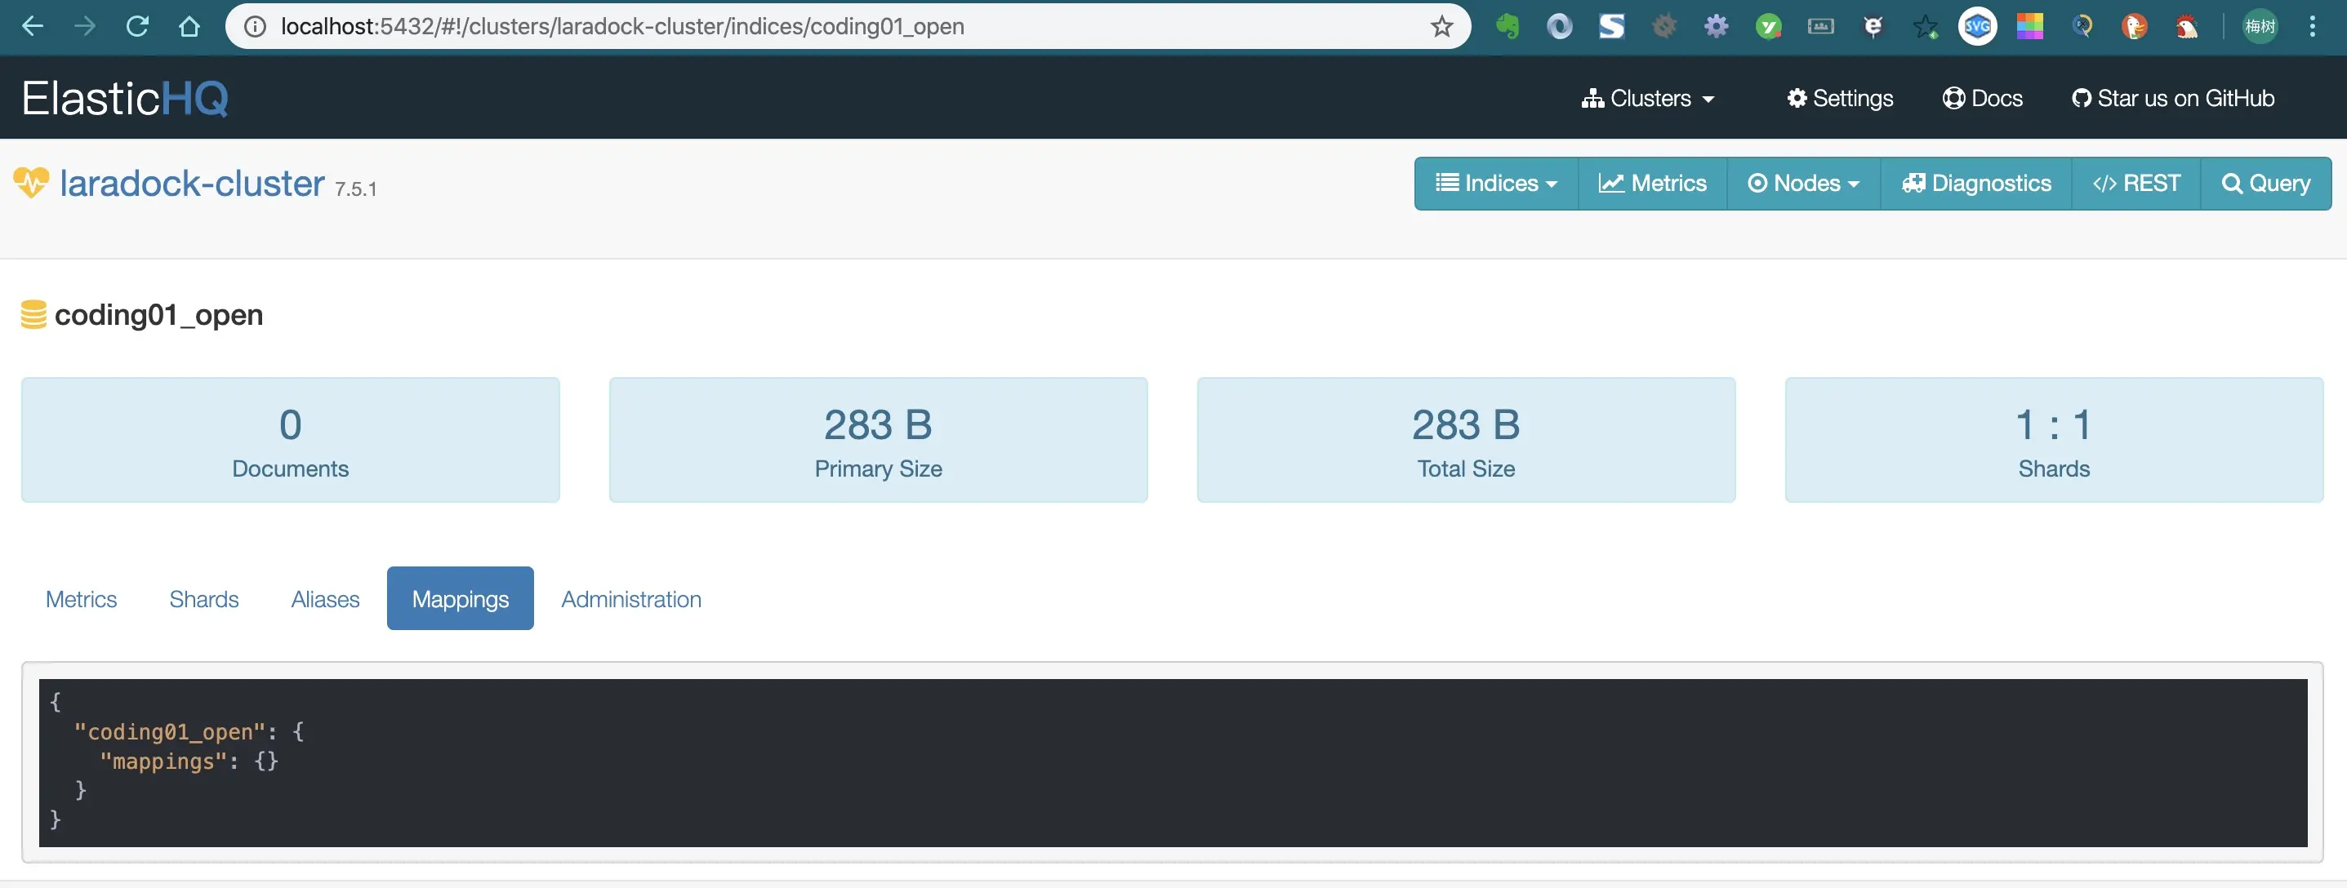This screenshot has width=2347, height=888.
Task: Switch to the Administration tab
Action: pyautogui.click(x=630, y=598)
